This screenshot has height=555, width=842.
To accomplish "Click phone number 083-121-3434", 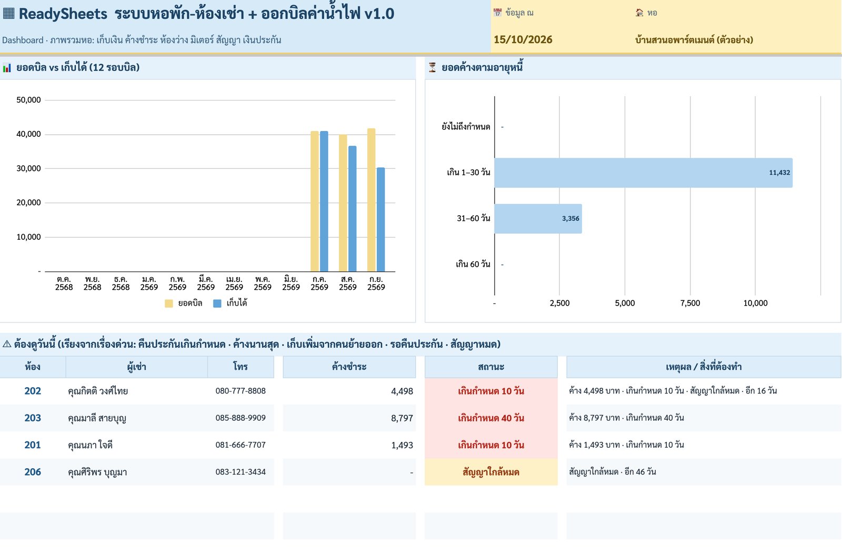I will coord(240,472).
